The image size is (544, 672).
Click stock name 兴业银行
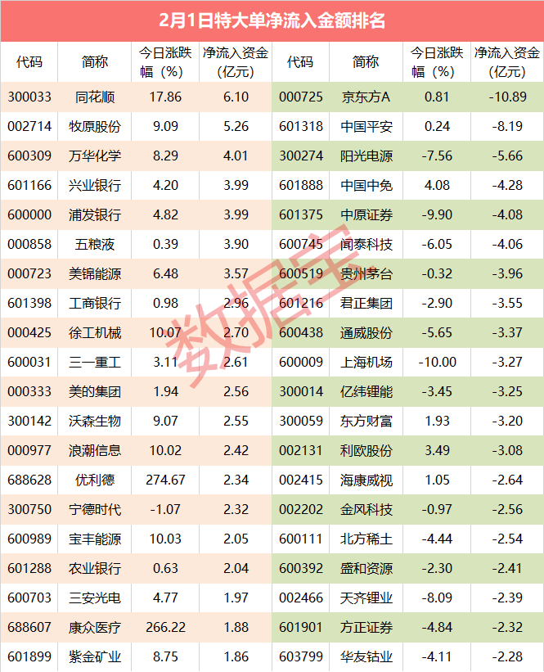click(x=95, y=186)
